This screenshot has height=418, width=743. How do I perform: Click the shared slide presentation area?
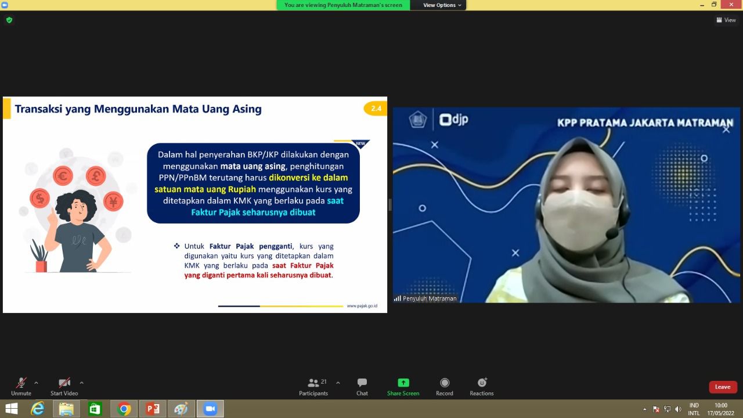click(x=194, y=204)
